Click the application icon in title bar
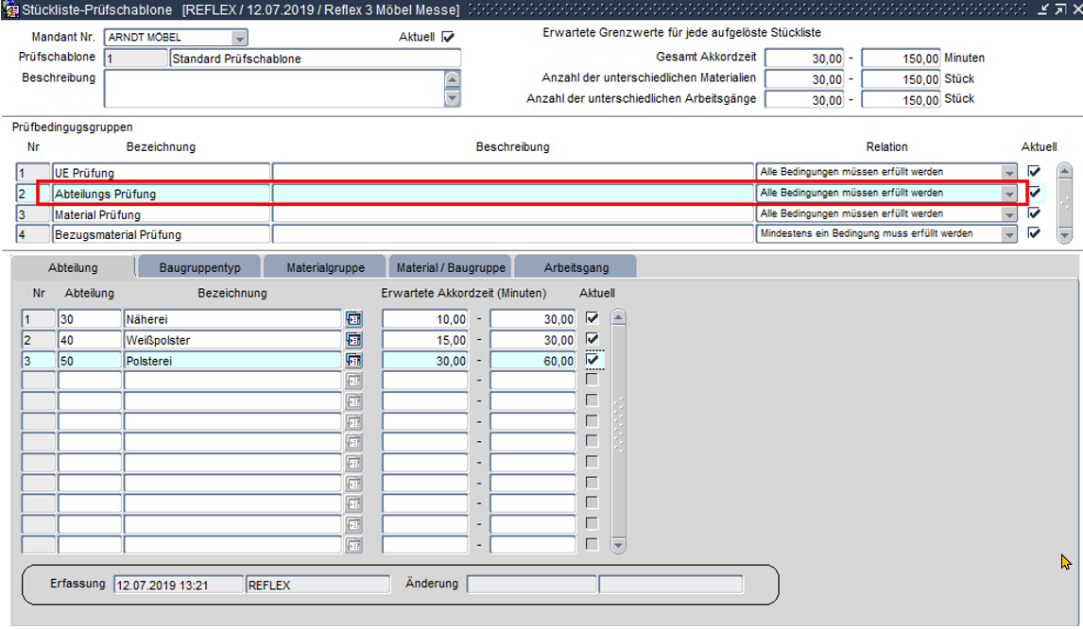 [10, 9]
